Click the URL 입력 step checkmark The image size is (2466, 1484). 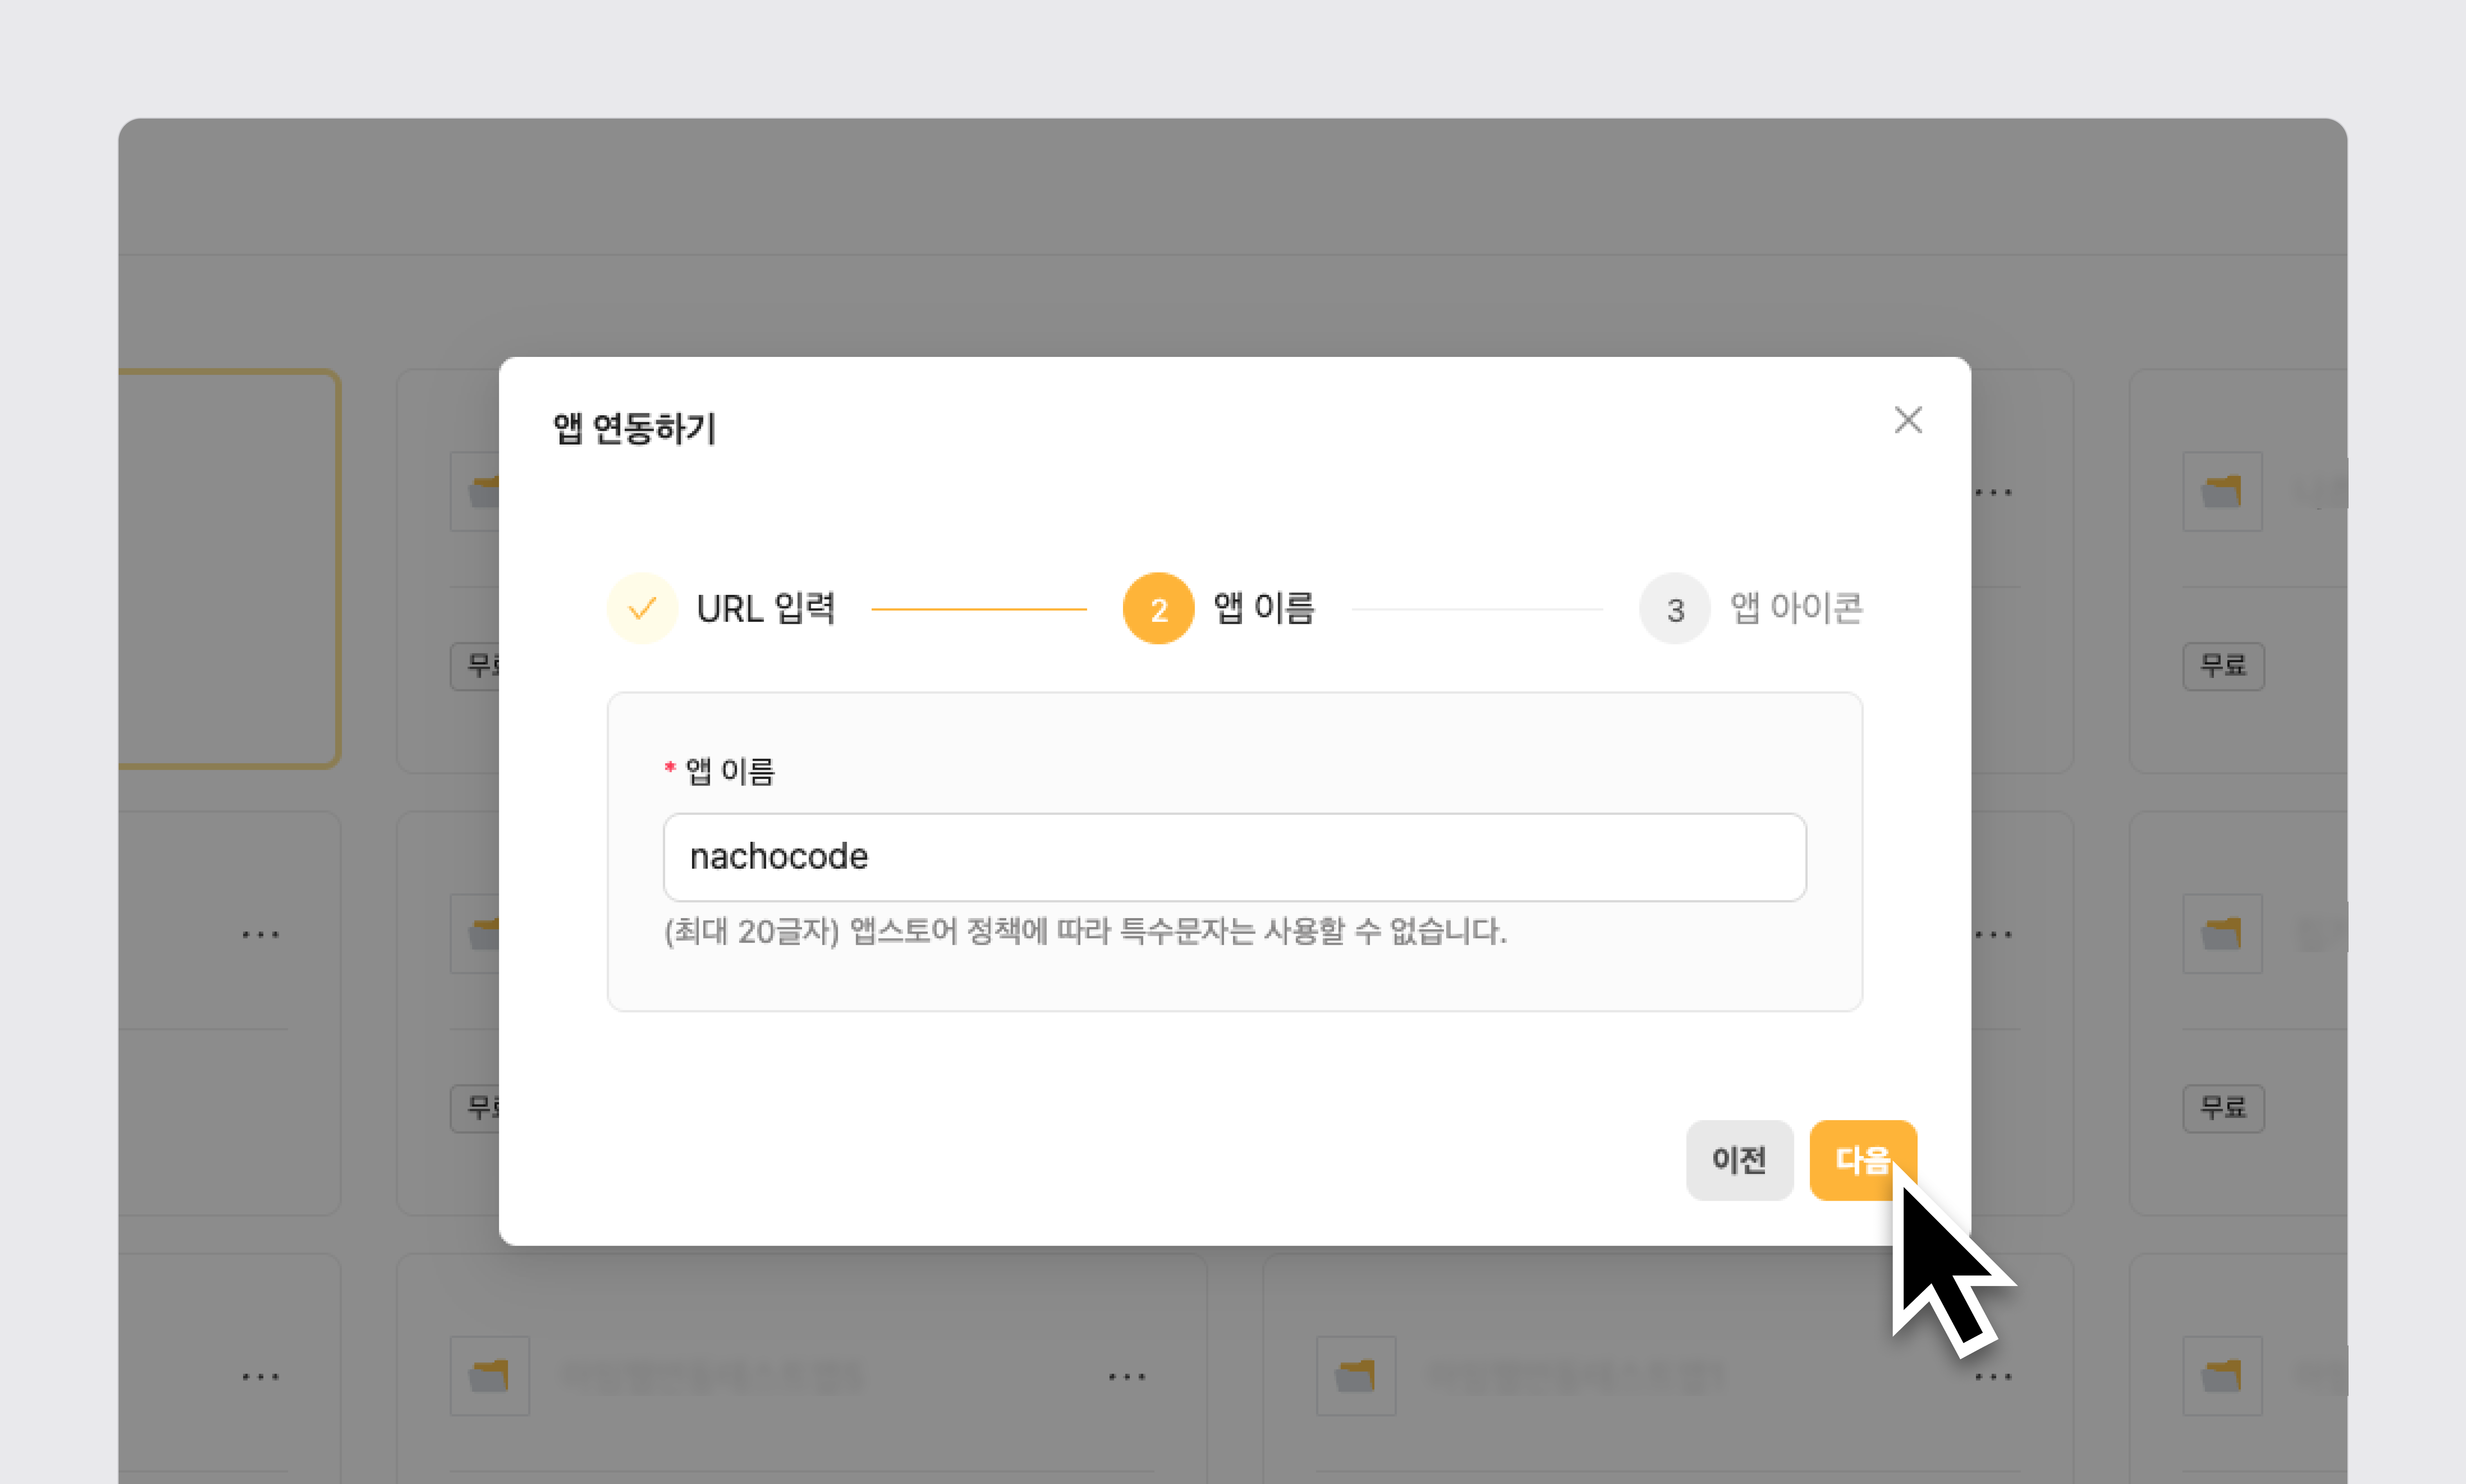[642, 608]
